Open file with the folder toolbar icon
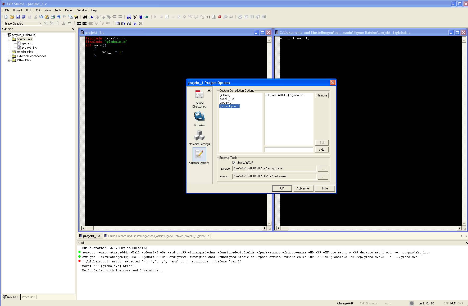The width and height of the screenshot is (468, 306). [x=12, y=17]
